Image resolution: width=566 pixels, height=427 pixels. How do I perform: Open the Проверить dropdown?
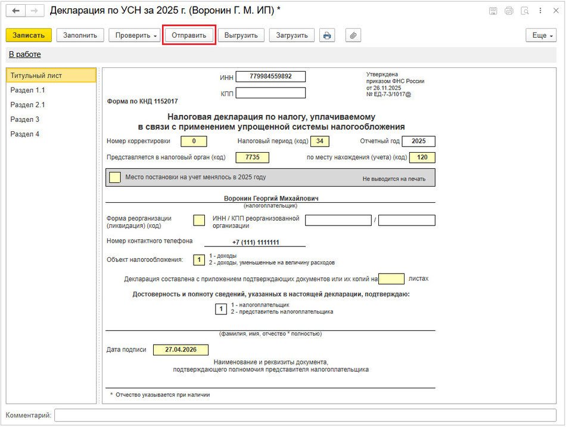pyautogui.click(x=135, y=35)
